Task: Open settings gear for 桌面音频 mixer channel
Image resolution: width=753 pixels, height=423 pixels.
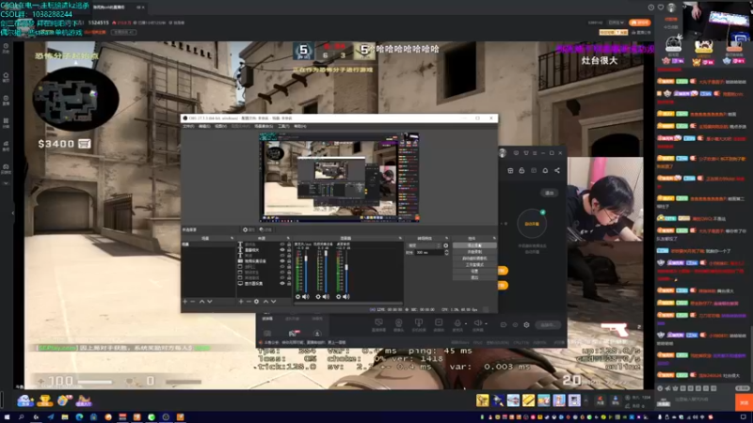Action: click(338, 297)
